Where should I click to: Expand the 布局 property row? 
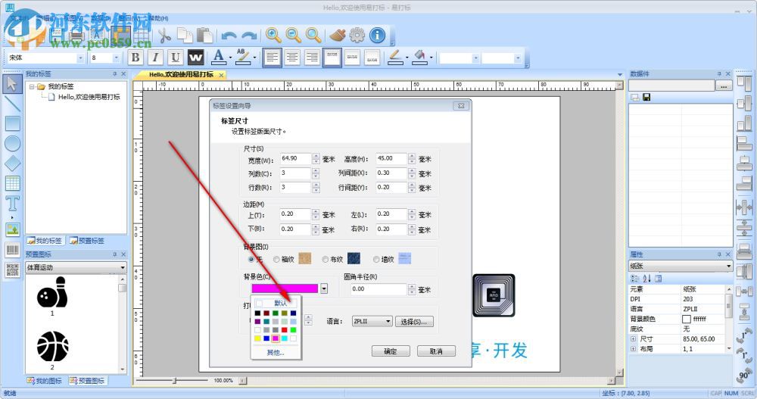coord(634,348)
